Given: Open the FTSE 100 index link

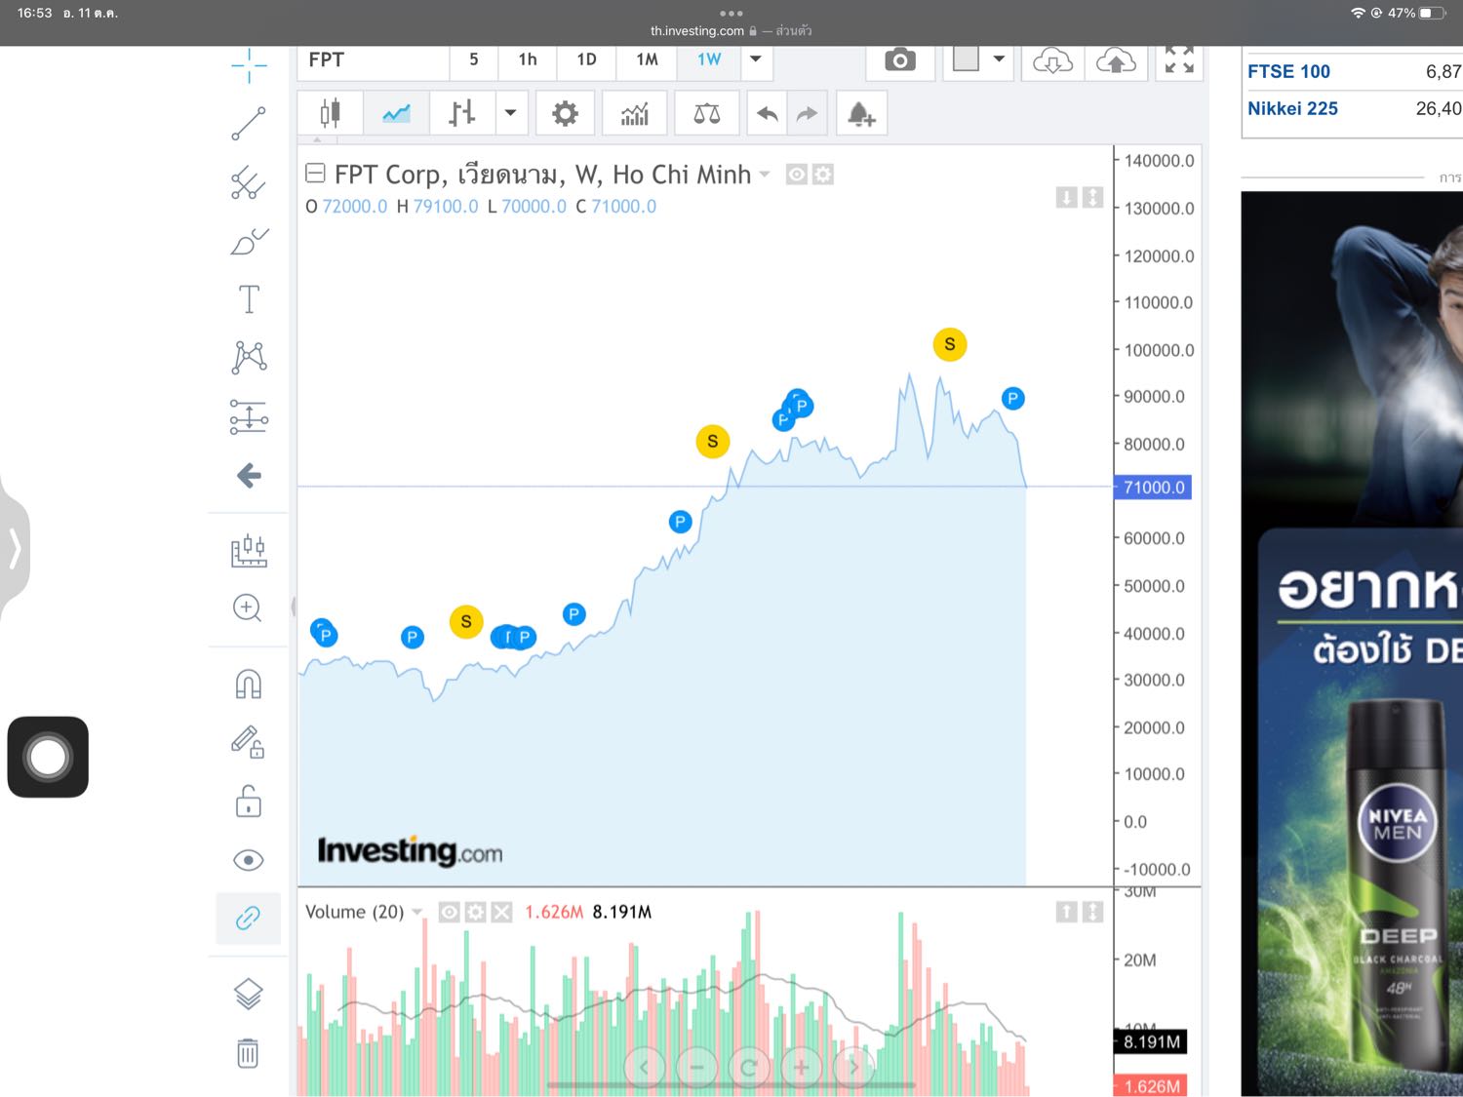Looking at the screenshot, I should point(1288,71).
